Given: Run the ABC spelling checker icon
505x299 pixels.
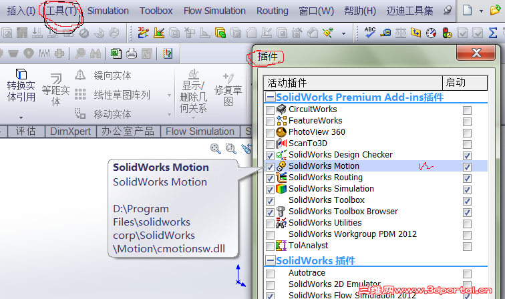Looking at the screenshot, I should (x=370, y=32).
